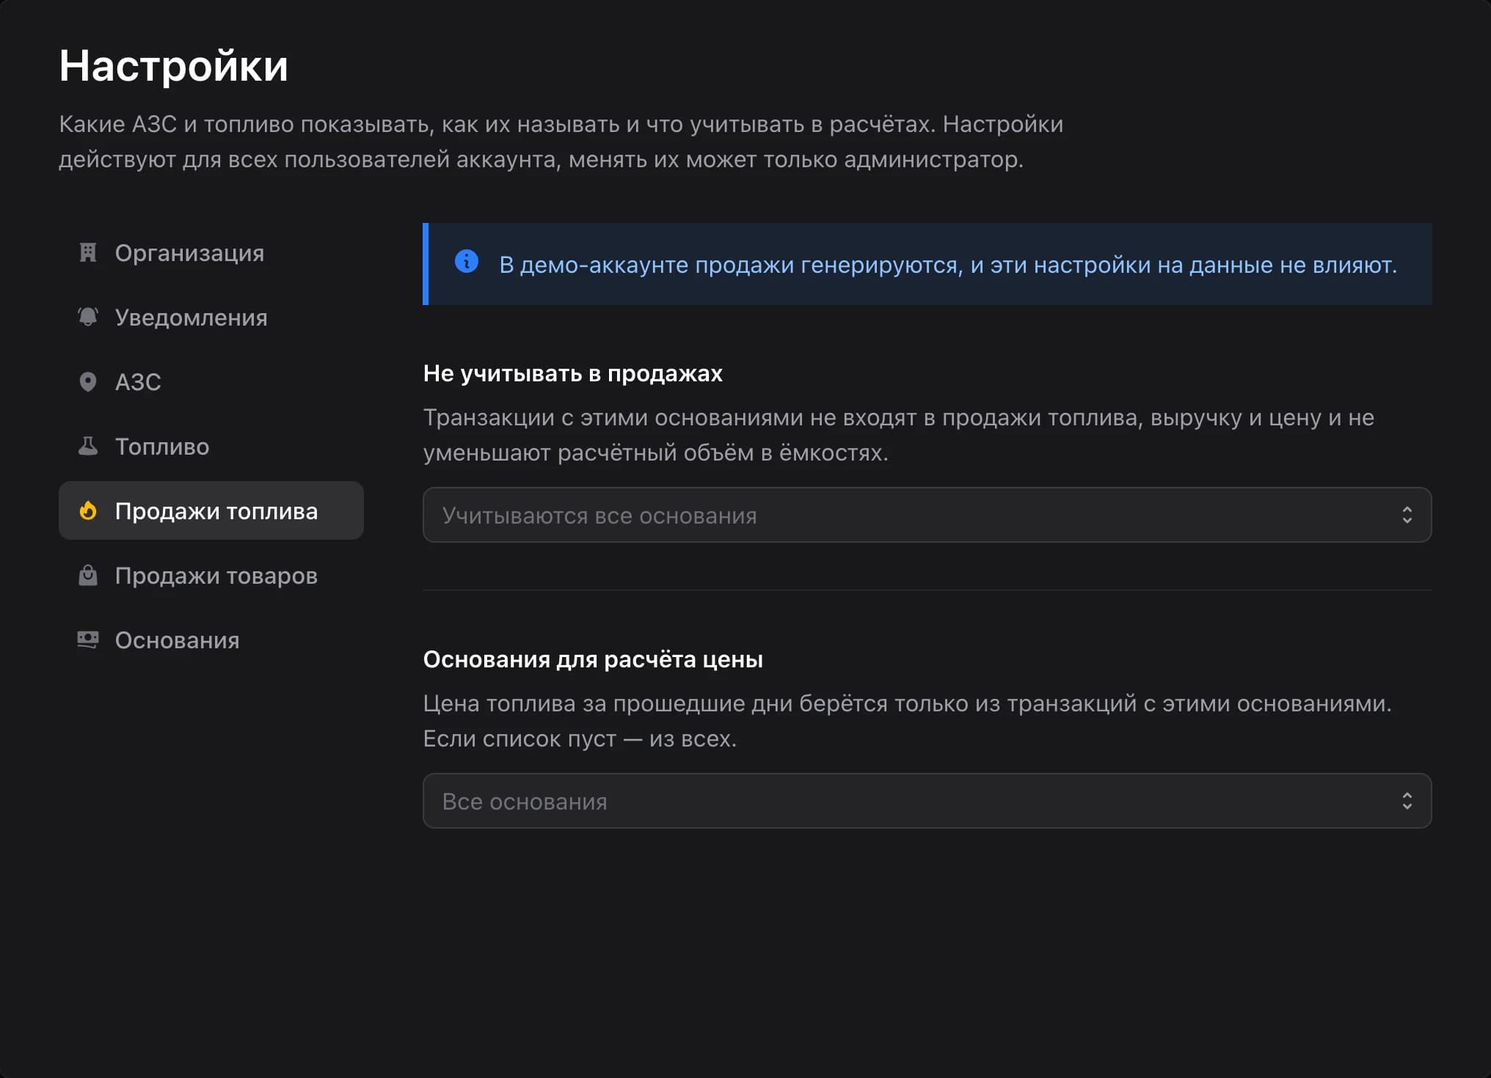The image size is (1491, 1078).
Task: Select the Продажи топлива menu item
Action: pos(211,511)
